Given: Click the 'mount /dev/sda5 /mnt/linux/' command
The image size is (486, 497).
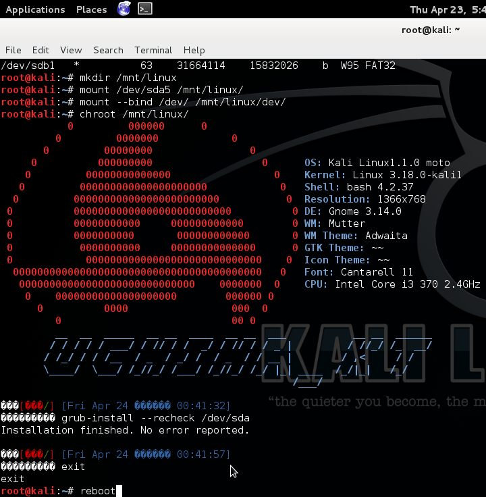Looking at the screenshot, I should pos(161,90).
